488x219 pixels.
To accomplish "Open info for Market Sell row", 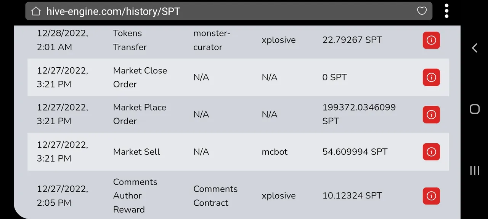I will click(431, 152).
